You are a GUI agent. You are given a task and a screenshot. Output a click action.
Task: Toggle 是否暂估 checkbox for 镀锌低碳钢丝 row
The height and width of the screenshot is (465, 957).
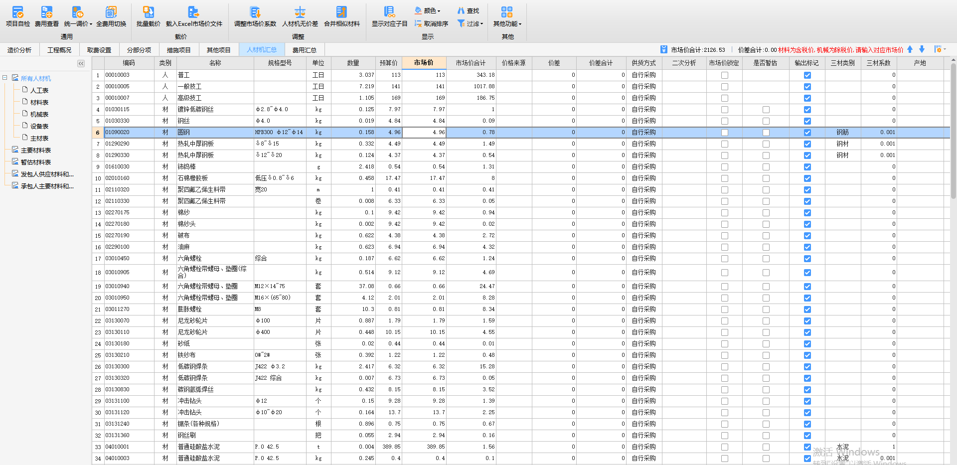tap(766, 110)
